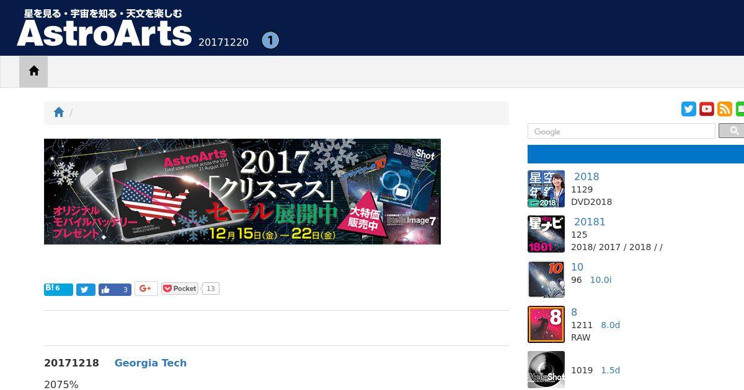Open the sidebar link labeled 8

click(574, 312)
